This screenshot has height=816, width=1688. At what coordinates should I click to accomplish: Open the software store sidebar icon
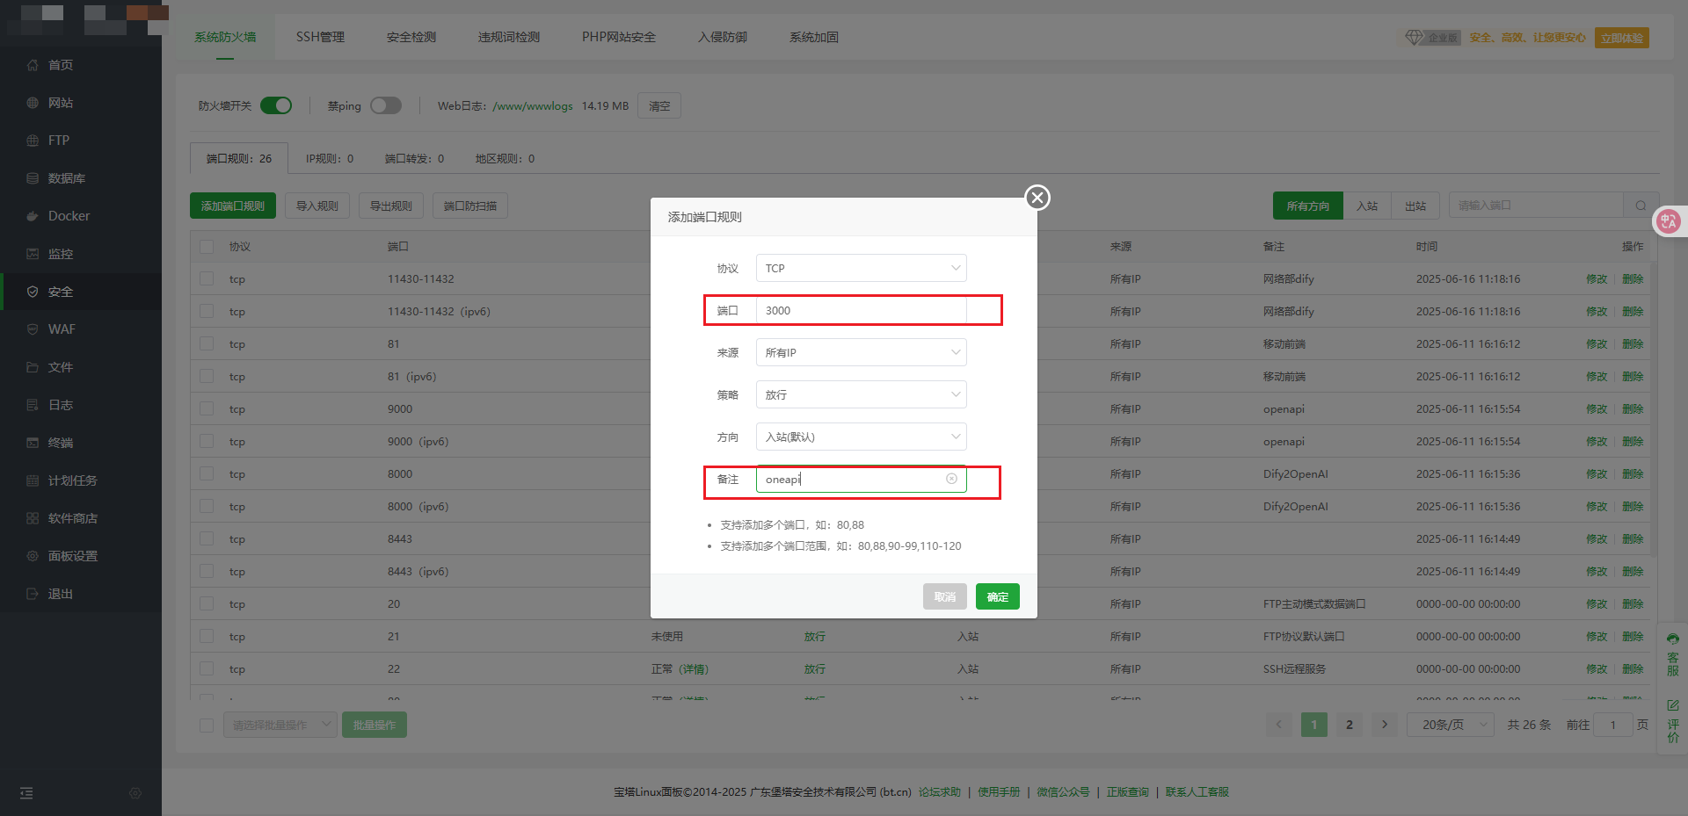point(33,518)
